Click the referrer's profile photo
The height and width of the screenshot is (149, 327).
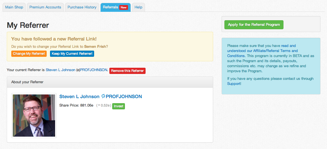pos(34,116)
